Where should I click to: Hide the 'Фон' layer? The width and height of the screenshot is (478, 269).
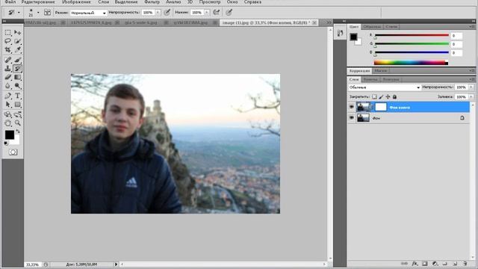pyautogui.click(x=352, y=118)
